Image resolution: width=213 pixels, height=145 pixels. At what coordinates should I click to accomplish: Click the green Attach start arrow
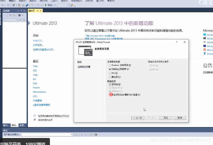click(x=46, y=5)
